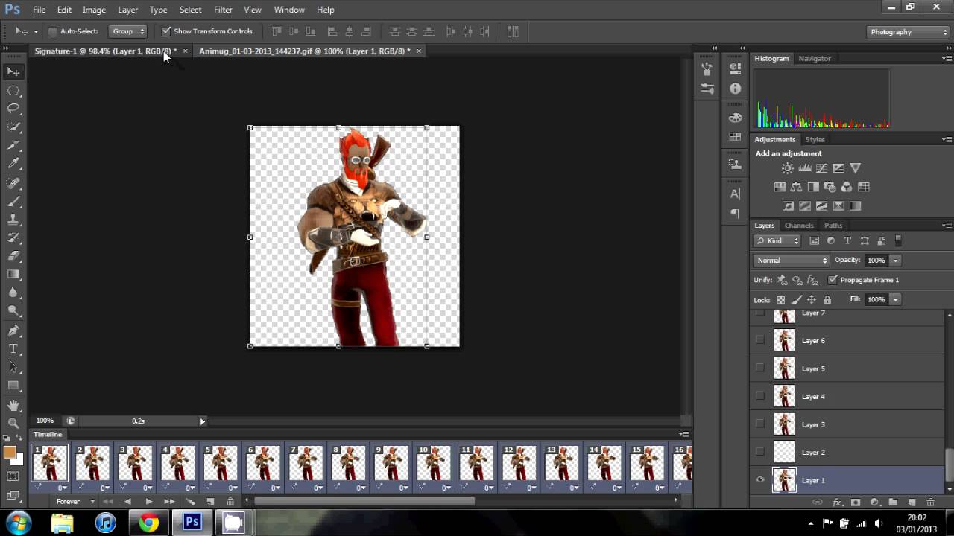Hide Layer 1 with the eye icon
The height and width of the screenshot is (536, 954).
click(x=760, y=480)
